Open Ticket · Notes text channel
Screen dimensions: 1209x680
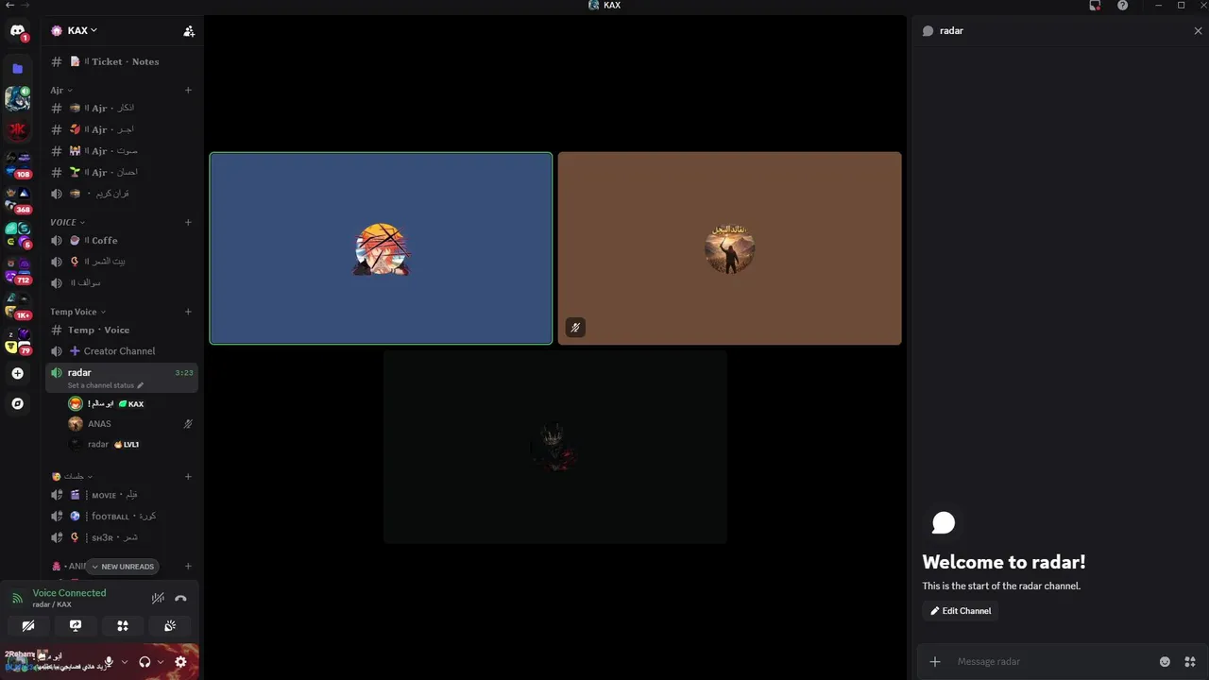click(x=122, y=61)
